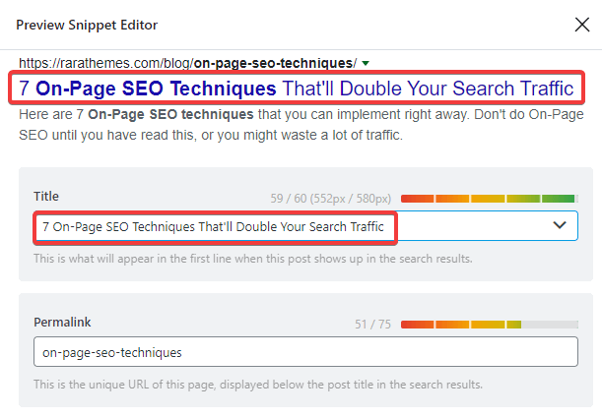The image size is (602, 417).
Task: Click the blue search result title link
Action: [296, 89]
